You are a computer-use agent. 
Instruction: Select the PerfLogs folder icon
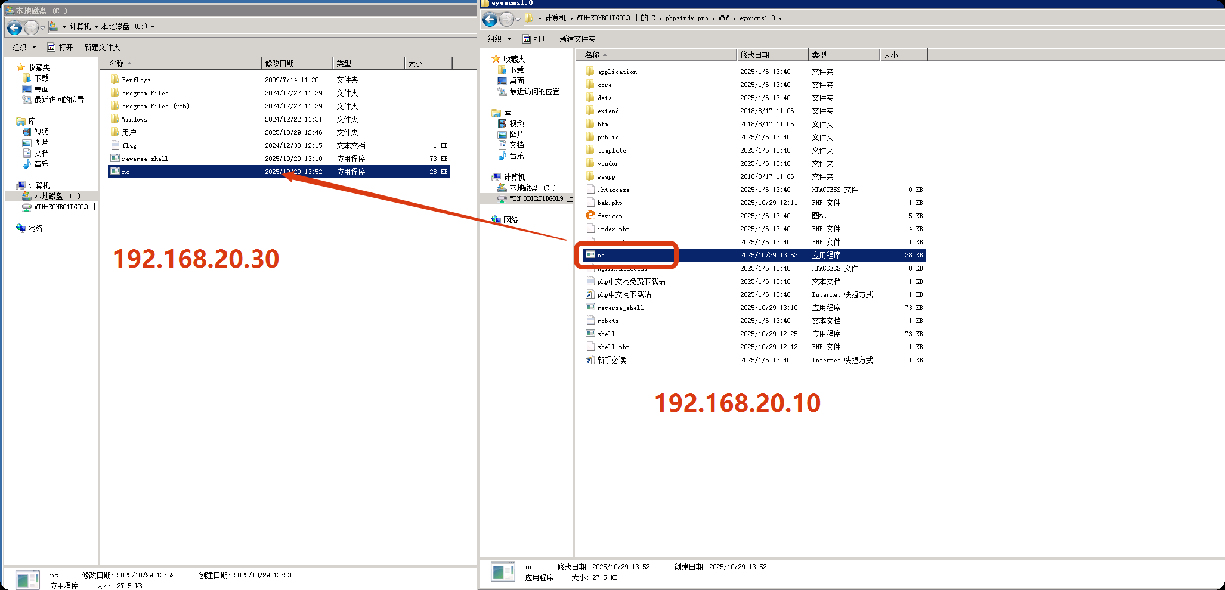[115, 80]
